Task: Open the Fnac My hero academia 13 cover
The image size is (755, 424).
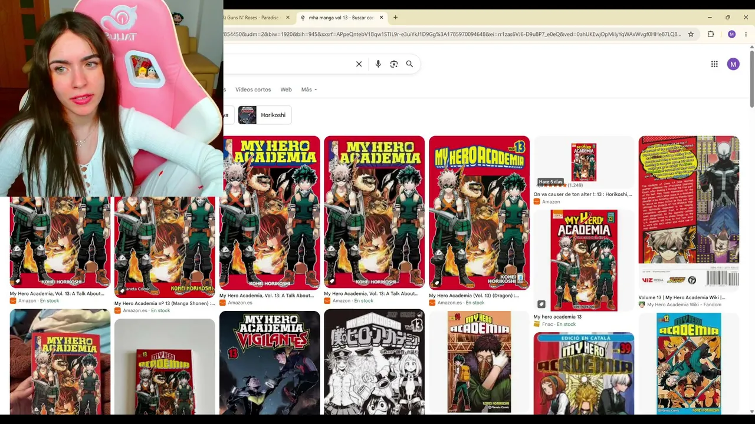Action: pos(584,260)
